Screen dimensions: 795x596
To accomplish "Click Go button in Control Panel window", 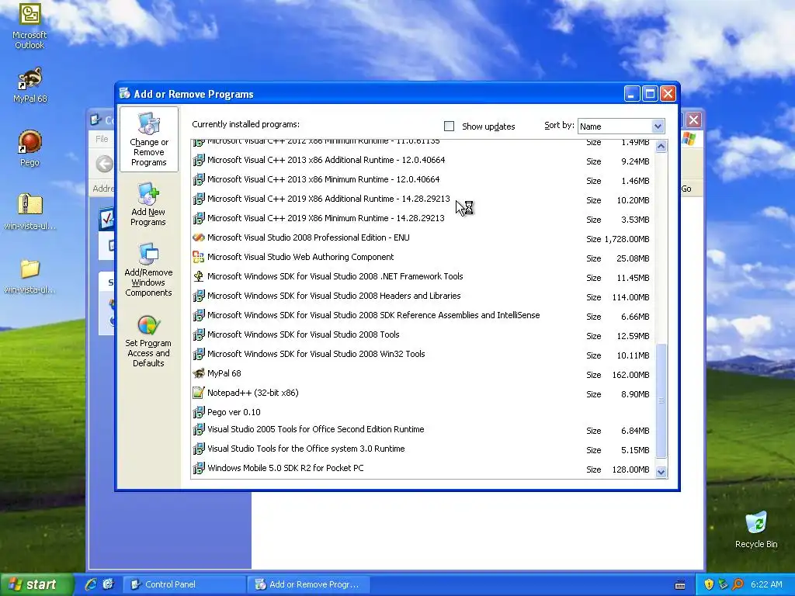I will click(x=686, y=189).
